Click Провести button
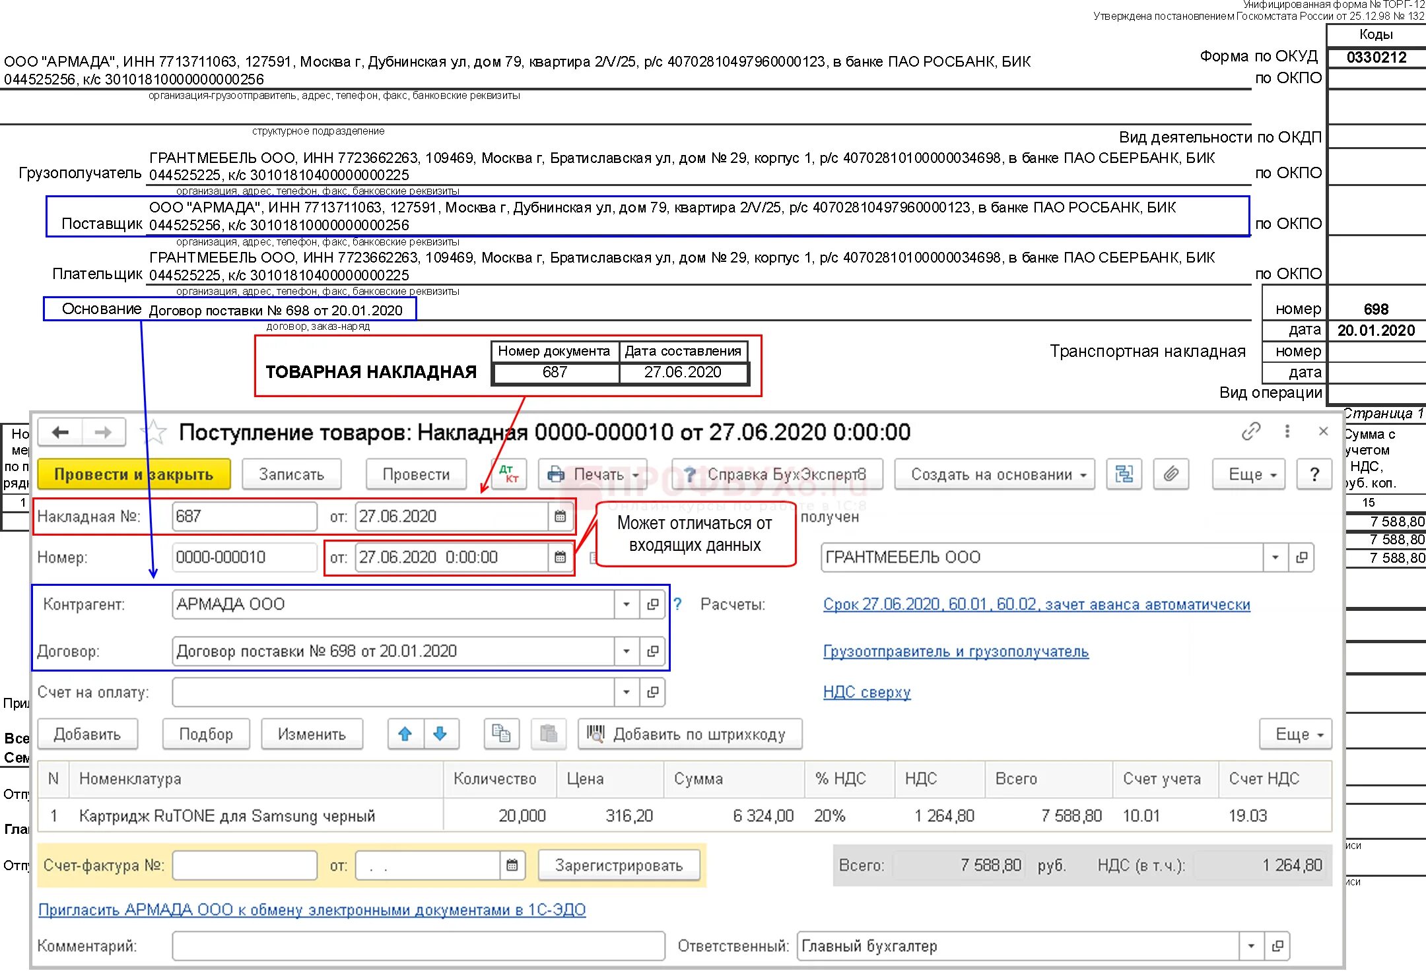1426x977 pixels. (x=416, y=474)
